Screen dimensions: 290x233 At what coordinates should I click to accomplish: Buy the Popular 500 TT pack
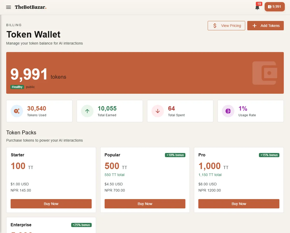(x=145, y=203)
